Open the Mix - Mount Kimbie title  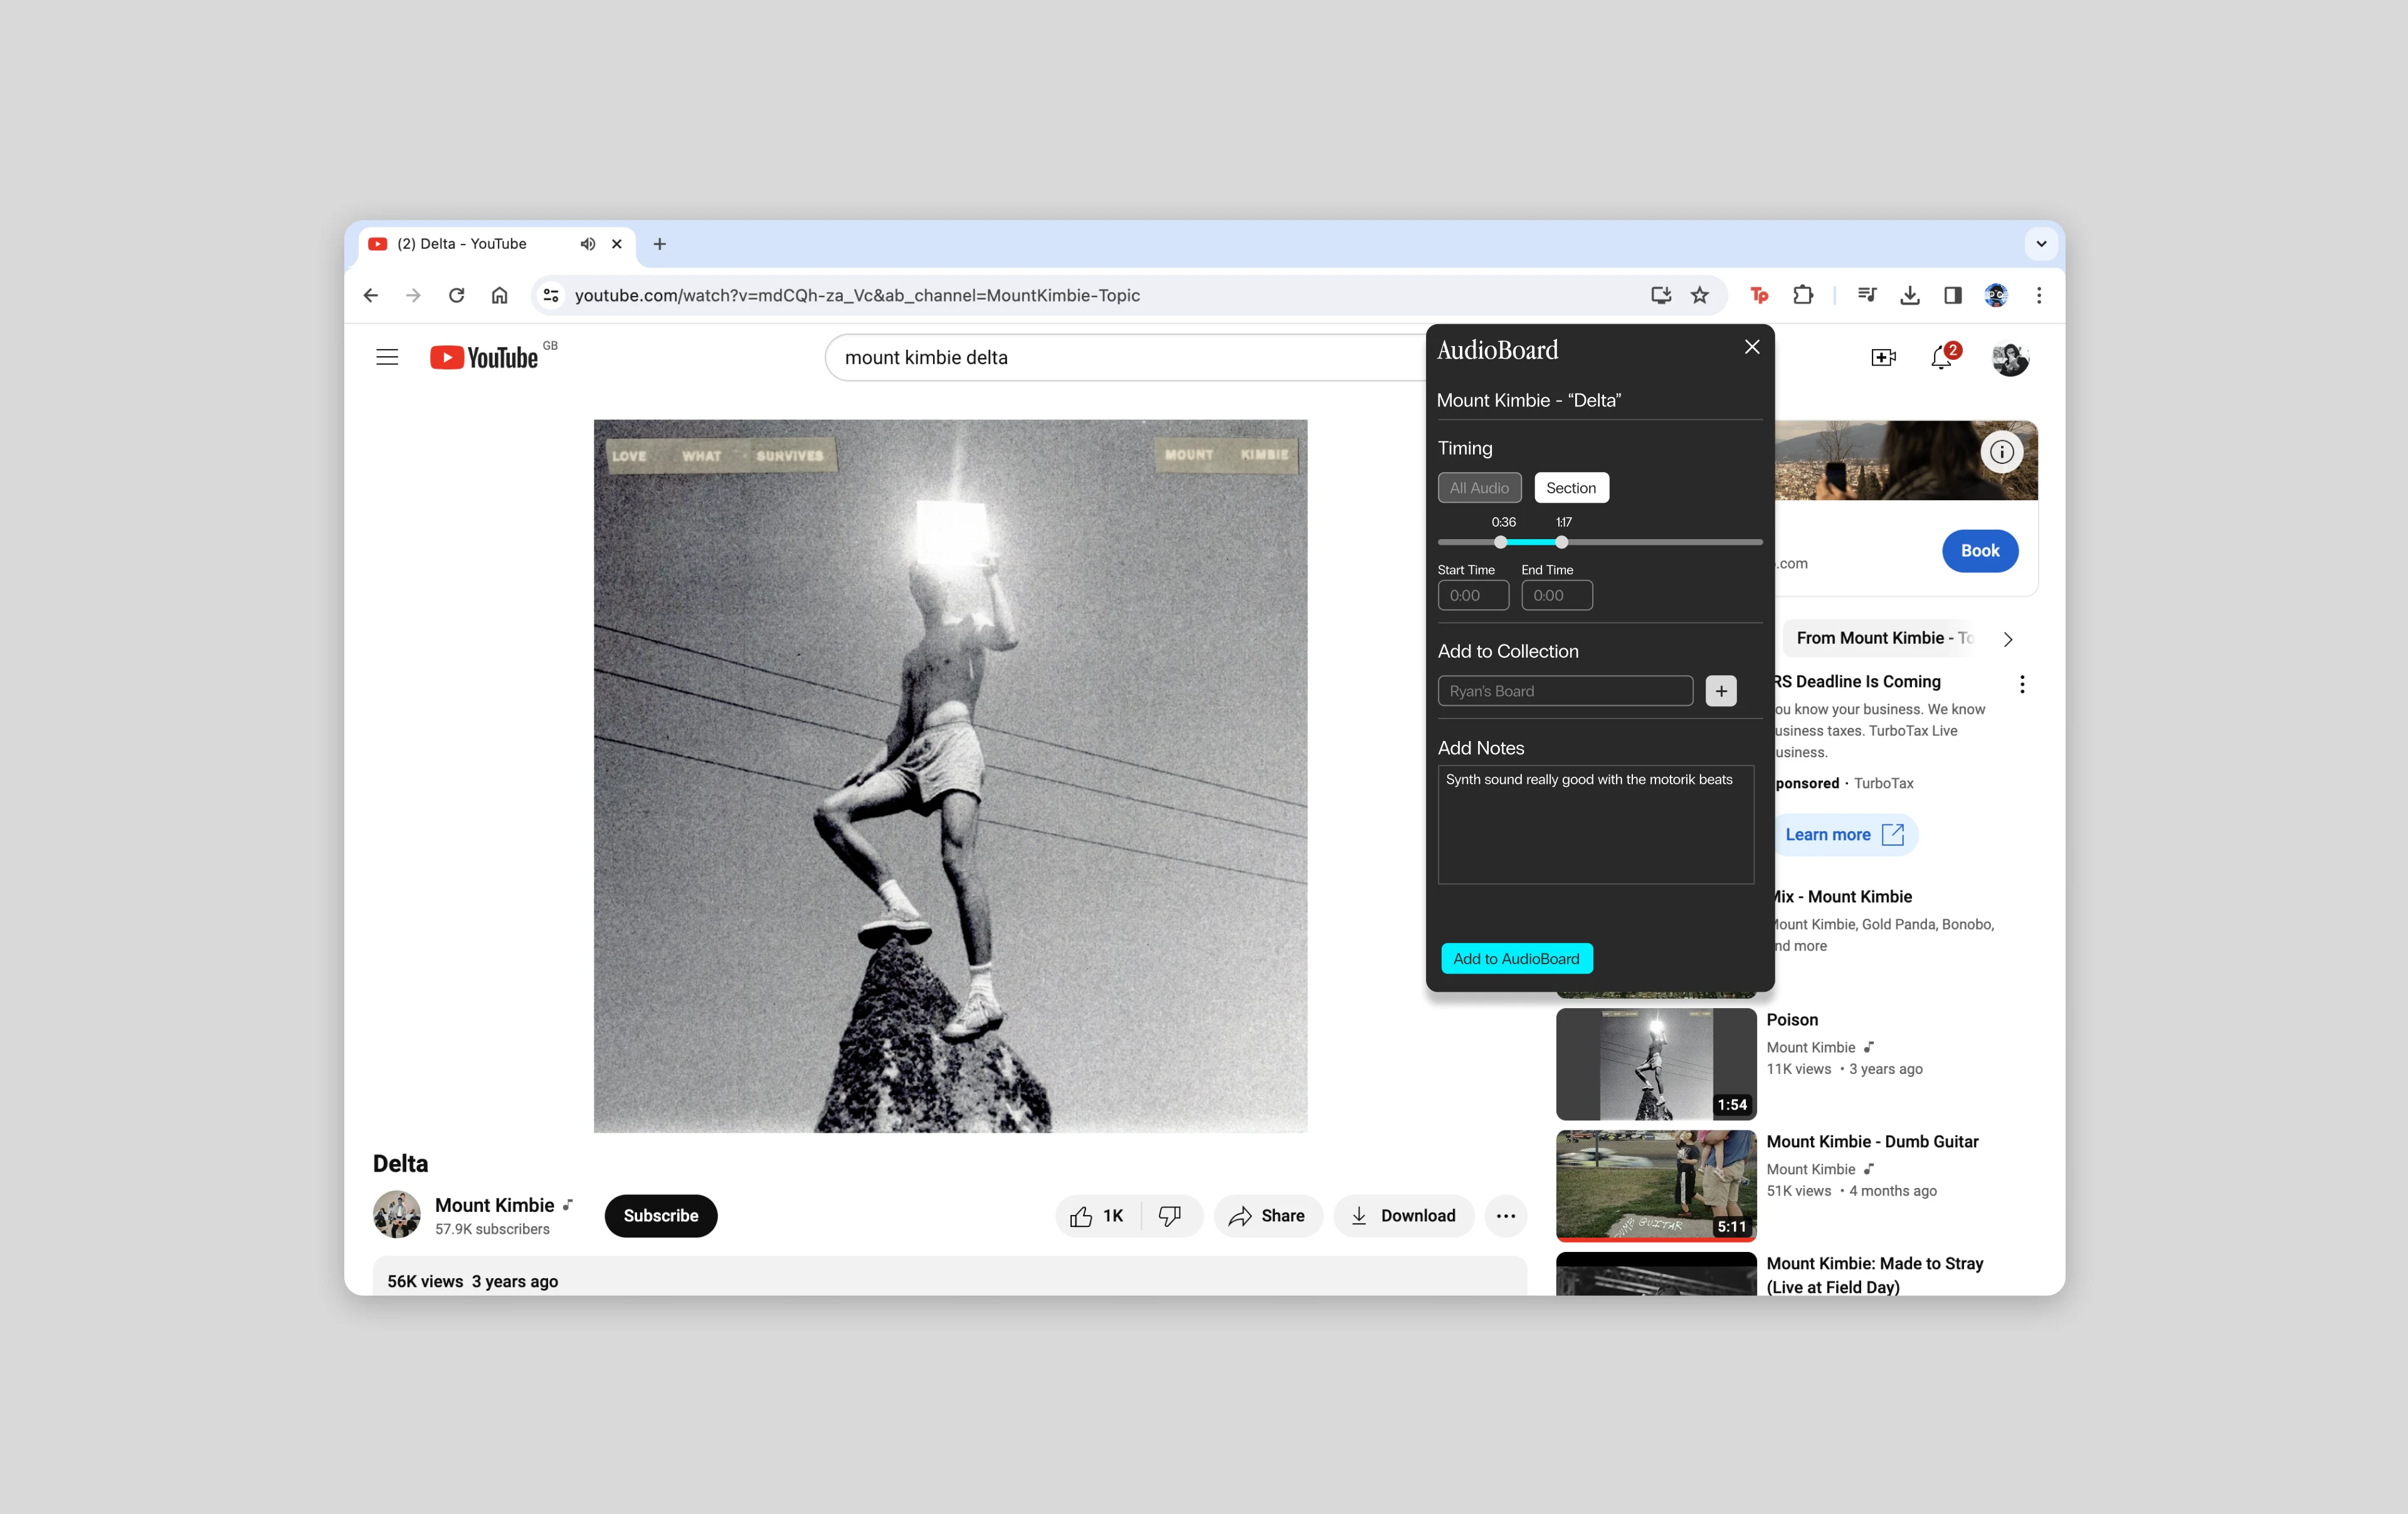coord(1843,897)
